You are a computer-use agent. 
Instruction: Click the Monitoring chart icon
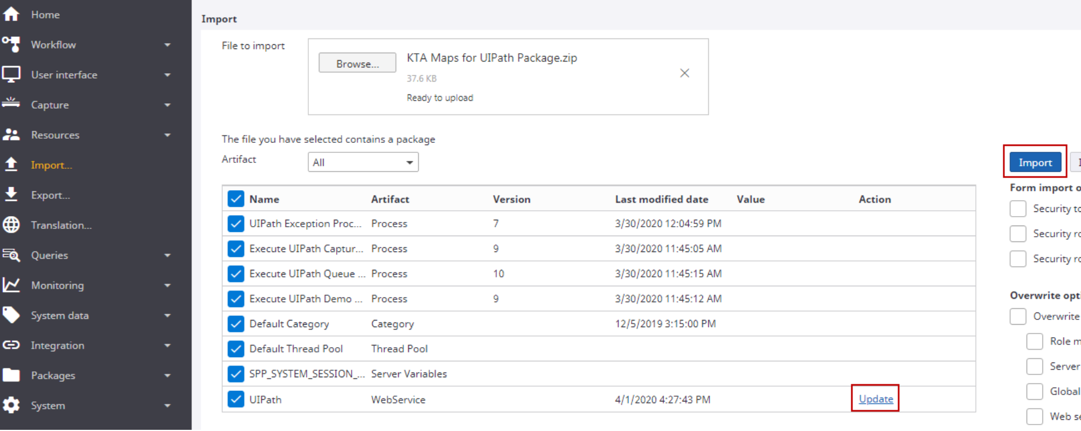point(11,285)
